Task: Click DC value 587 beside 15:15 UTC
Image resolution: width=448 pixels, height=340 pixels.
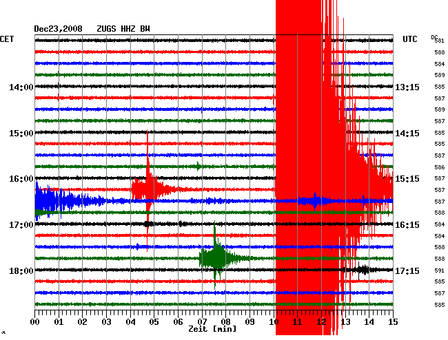Action: tap(440, 178)
